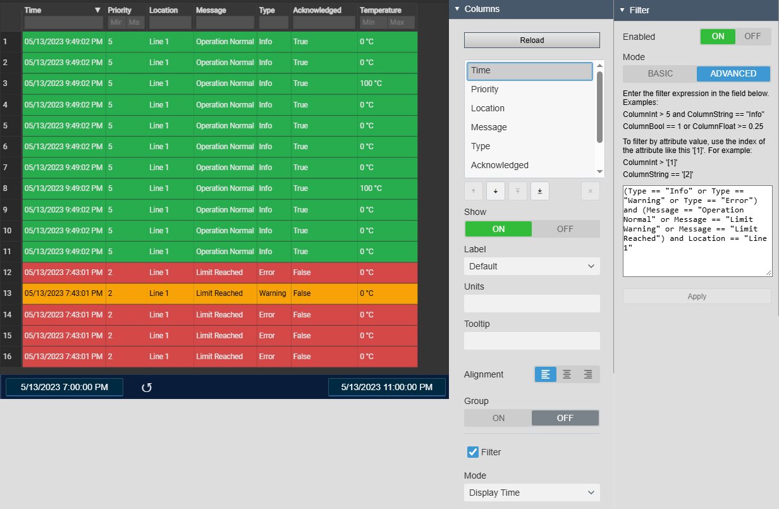779x509 pixels.
Task: Click move column up arrow icon
Action: click(473, 191)
